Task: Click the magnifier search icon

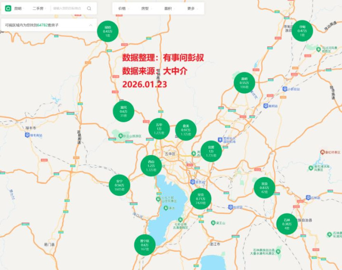Action: [x=89, y=8]
